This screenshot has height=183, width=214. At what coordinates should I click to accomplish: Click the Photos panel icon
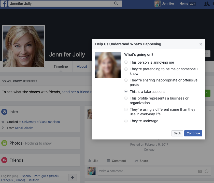point(4,143)
